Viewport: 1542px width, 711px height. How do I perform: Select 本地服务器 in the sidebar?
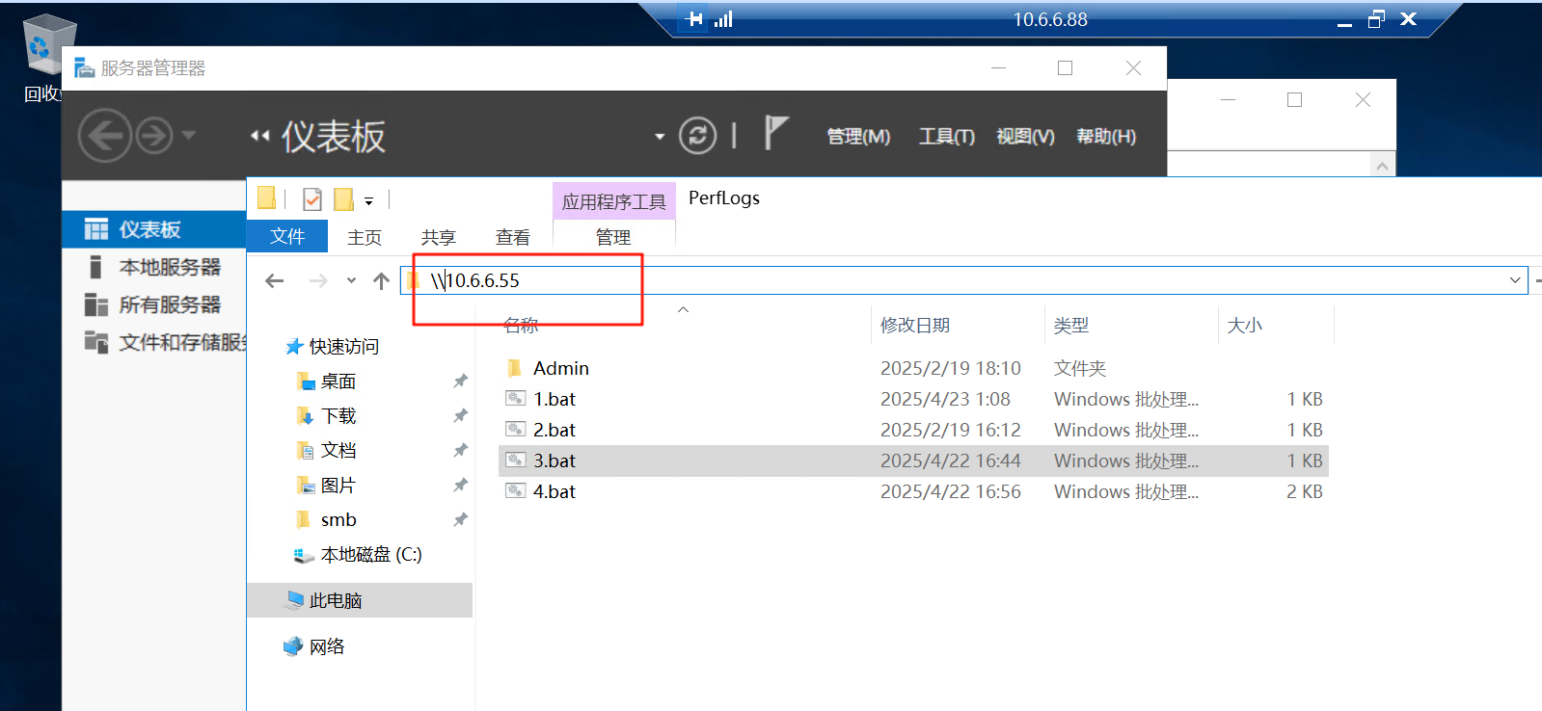pos(154,267)
